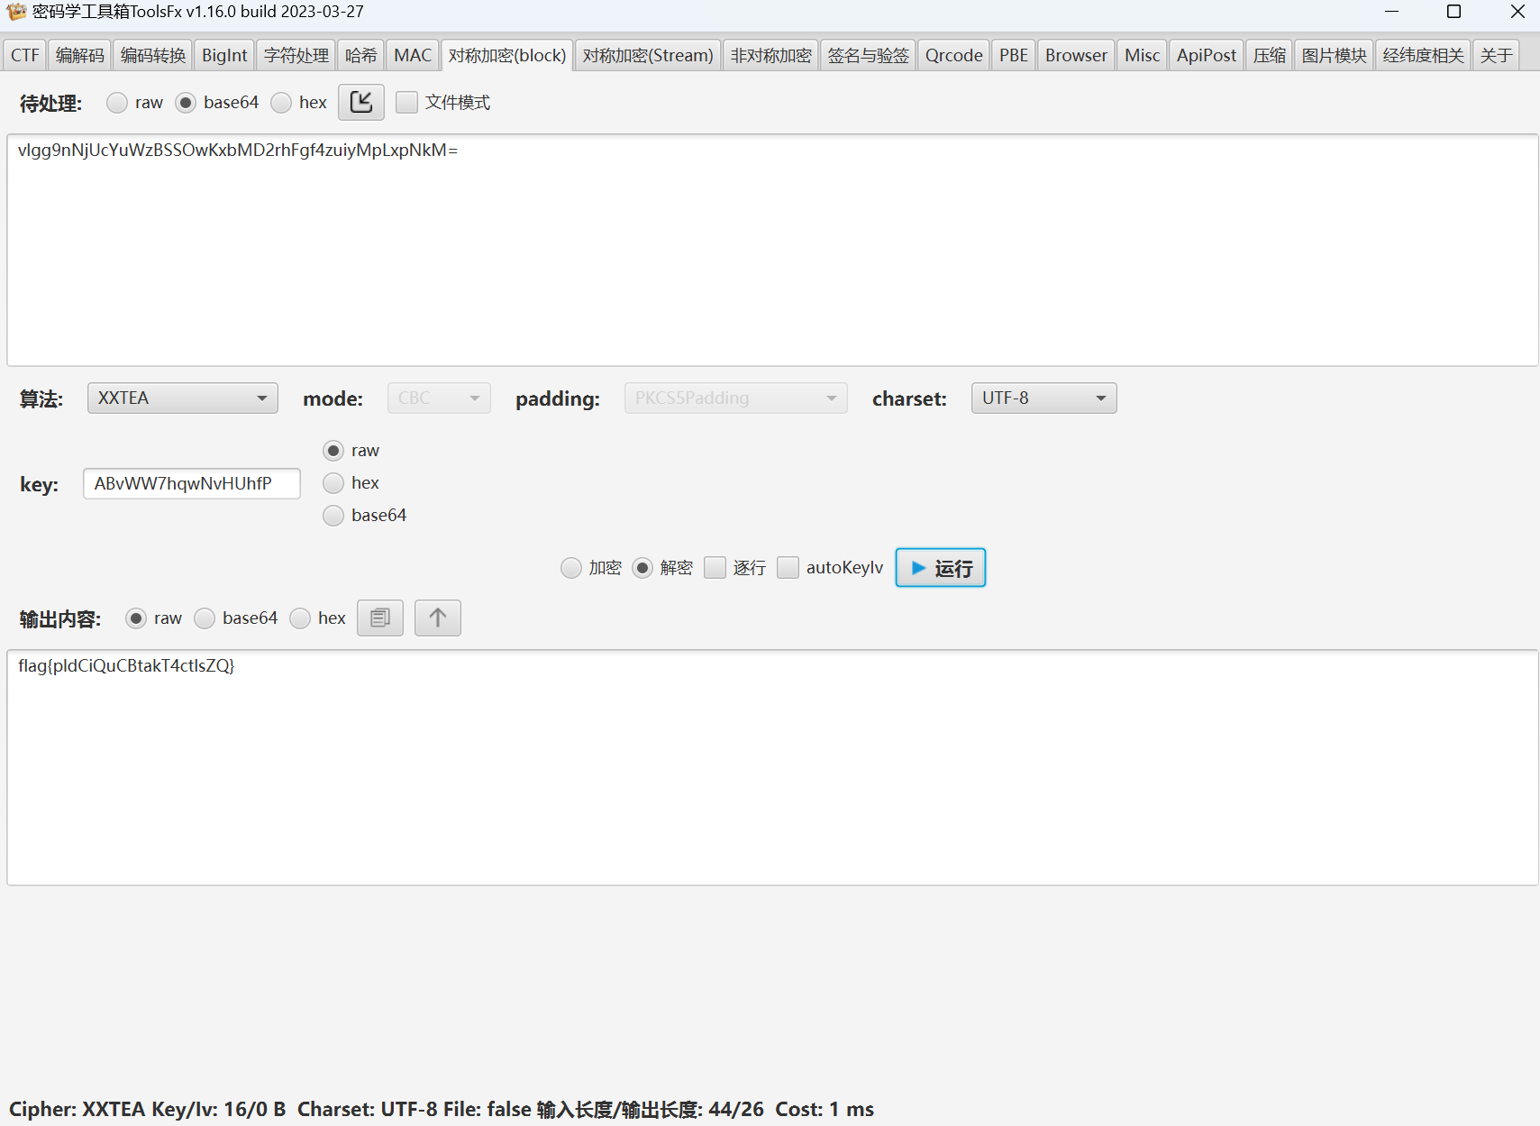Click the flag output text area

coord(772,767)
